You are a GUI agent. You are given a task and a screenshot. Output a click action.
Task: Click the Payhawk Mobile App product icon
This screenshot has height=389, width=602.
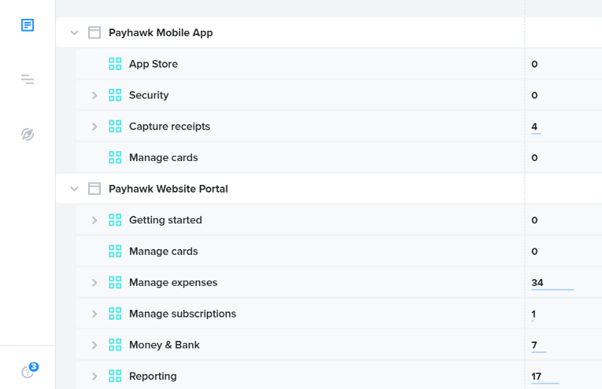point(95,32)
